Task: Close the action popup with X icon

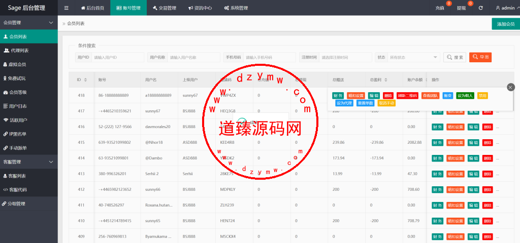Action: (x=511, y=87)
